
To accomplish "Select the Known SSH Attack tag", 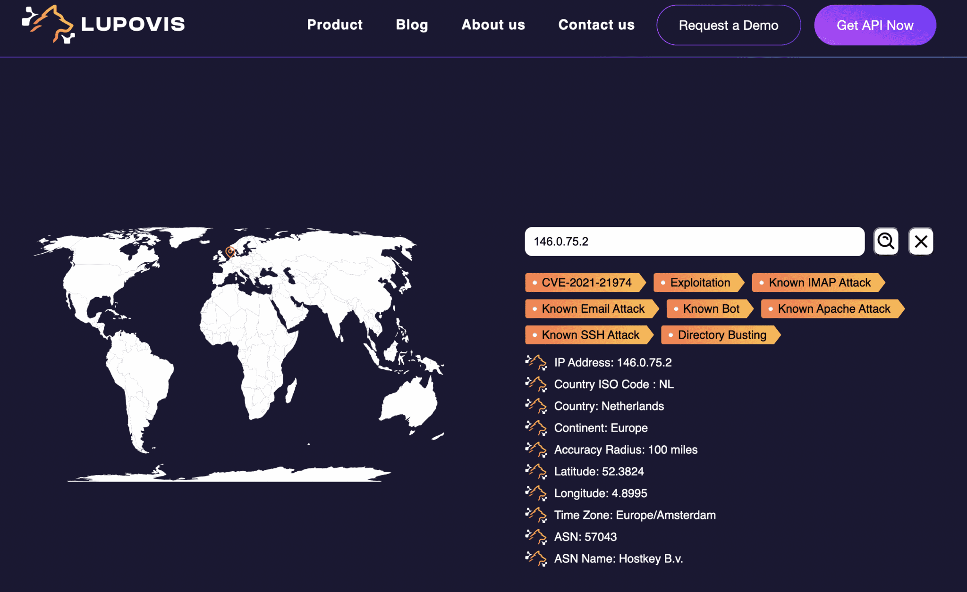I will 588,335.
